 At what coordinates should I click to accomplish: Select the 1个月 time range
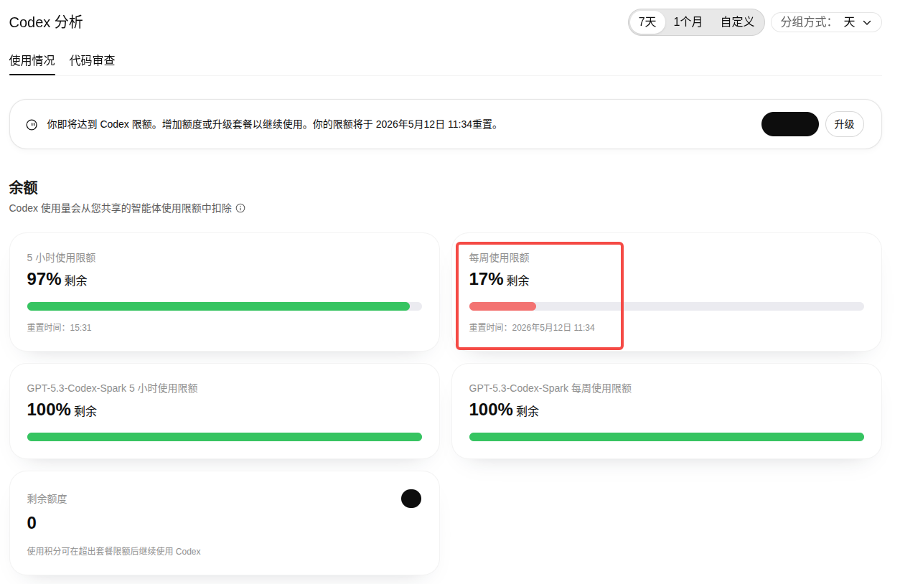(688, 22)
